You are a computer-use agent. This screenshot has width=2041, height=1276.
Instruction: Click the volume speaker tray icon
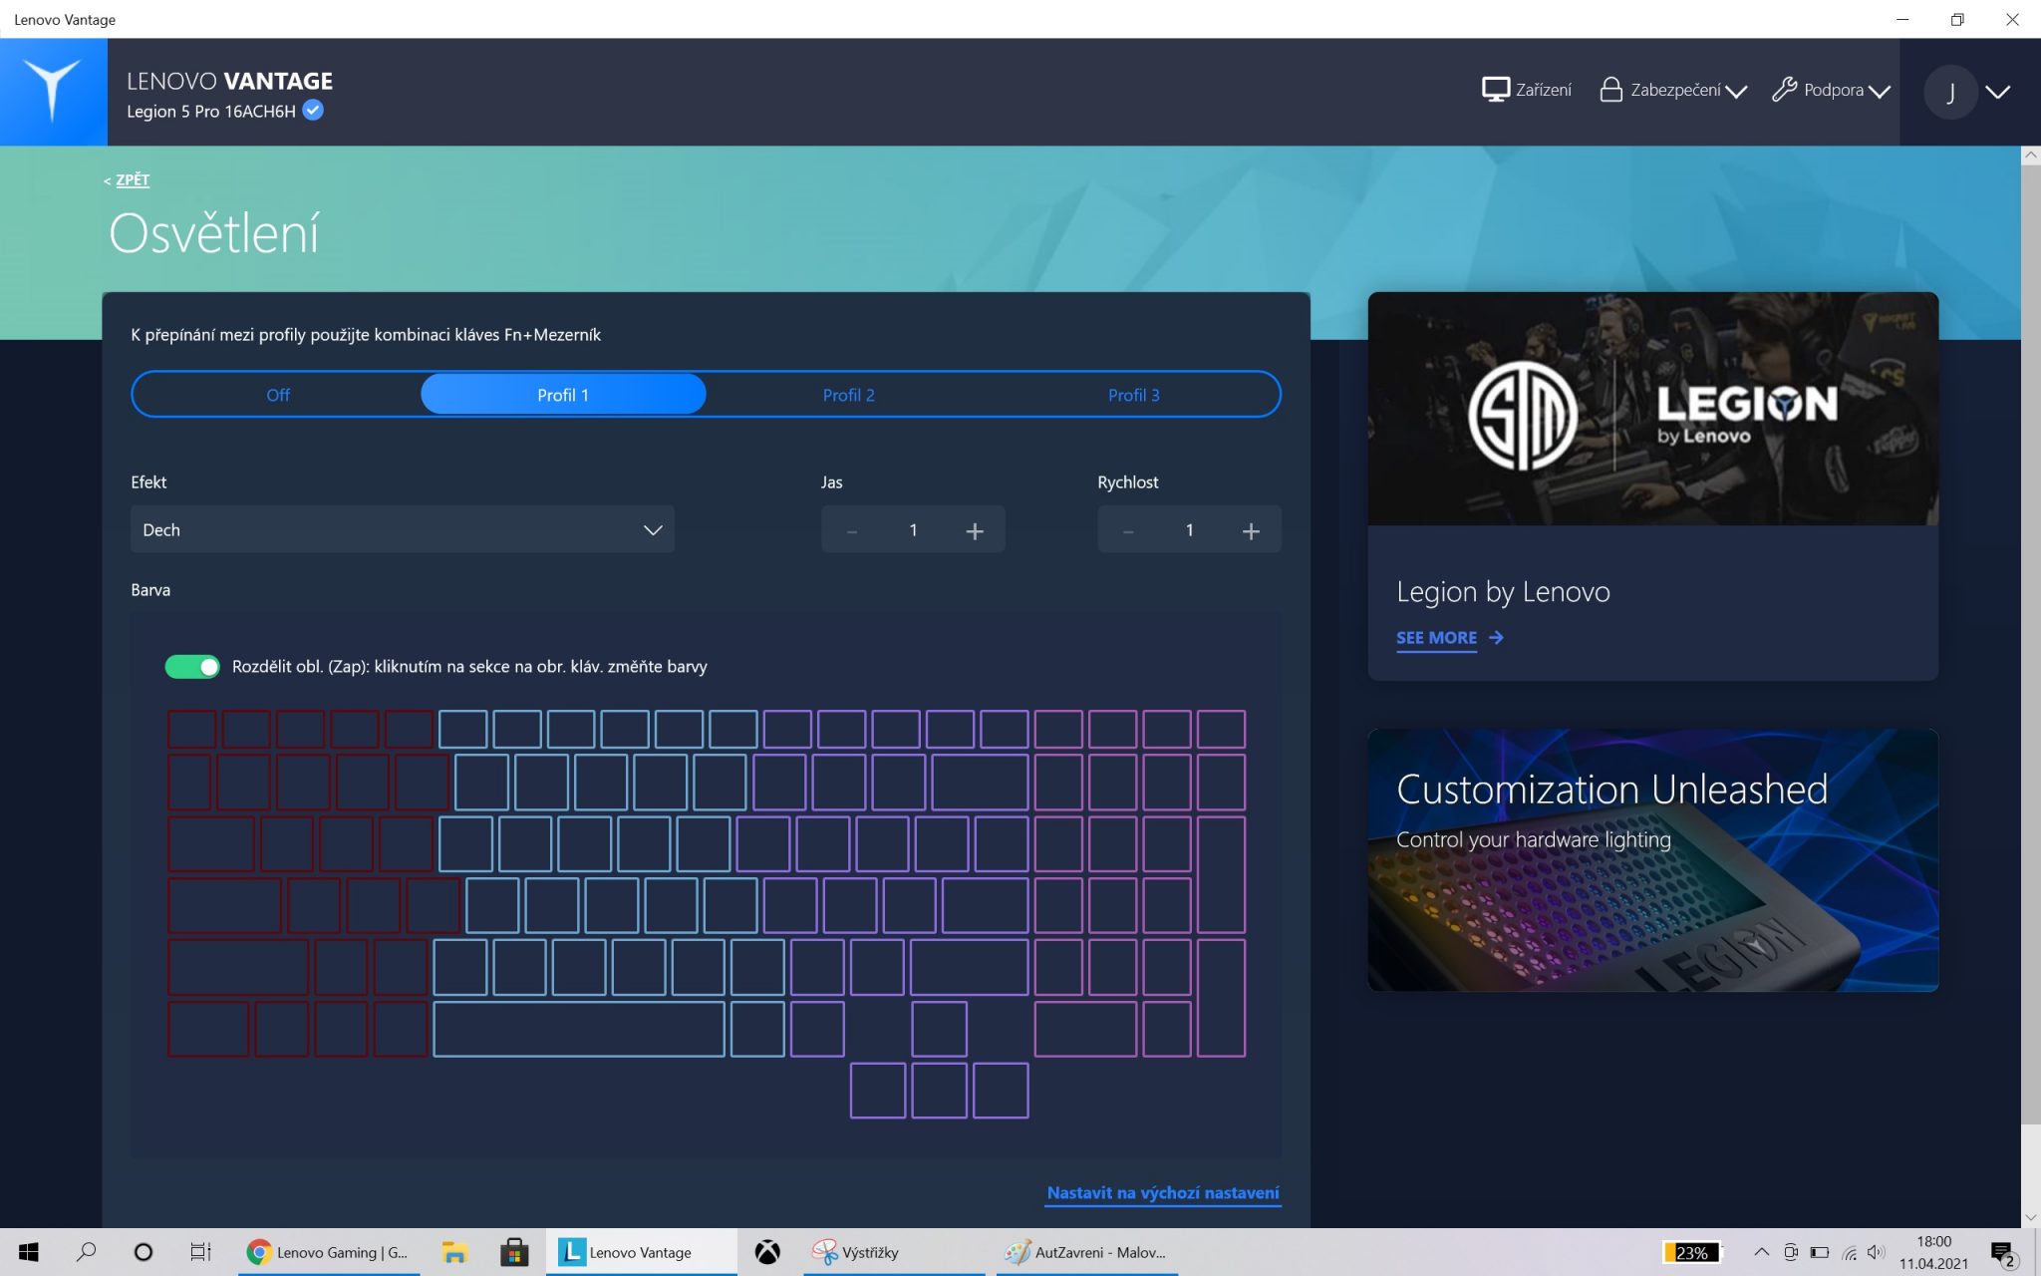1876,1252
